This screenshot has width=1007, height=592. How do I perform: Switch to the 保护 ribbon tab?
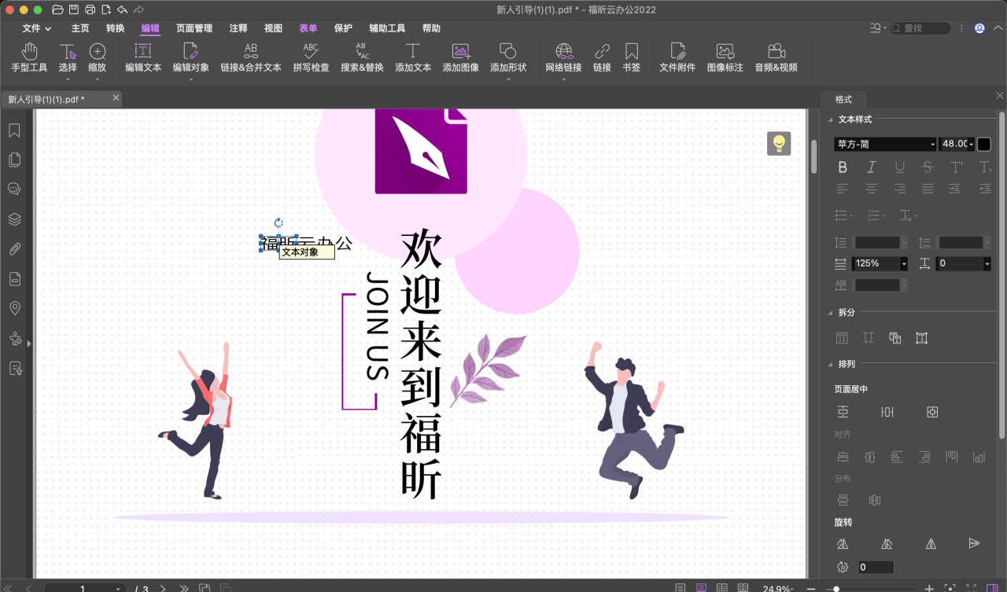[x=342, y=28]
